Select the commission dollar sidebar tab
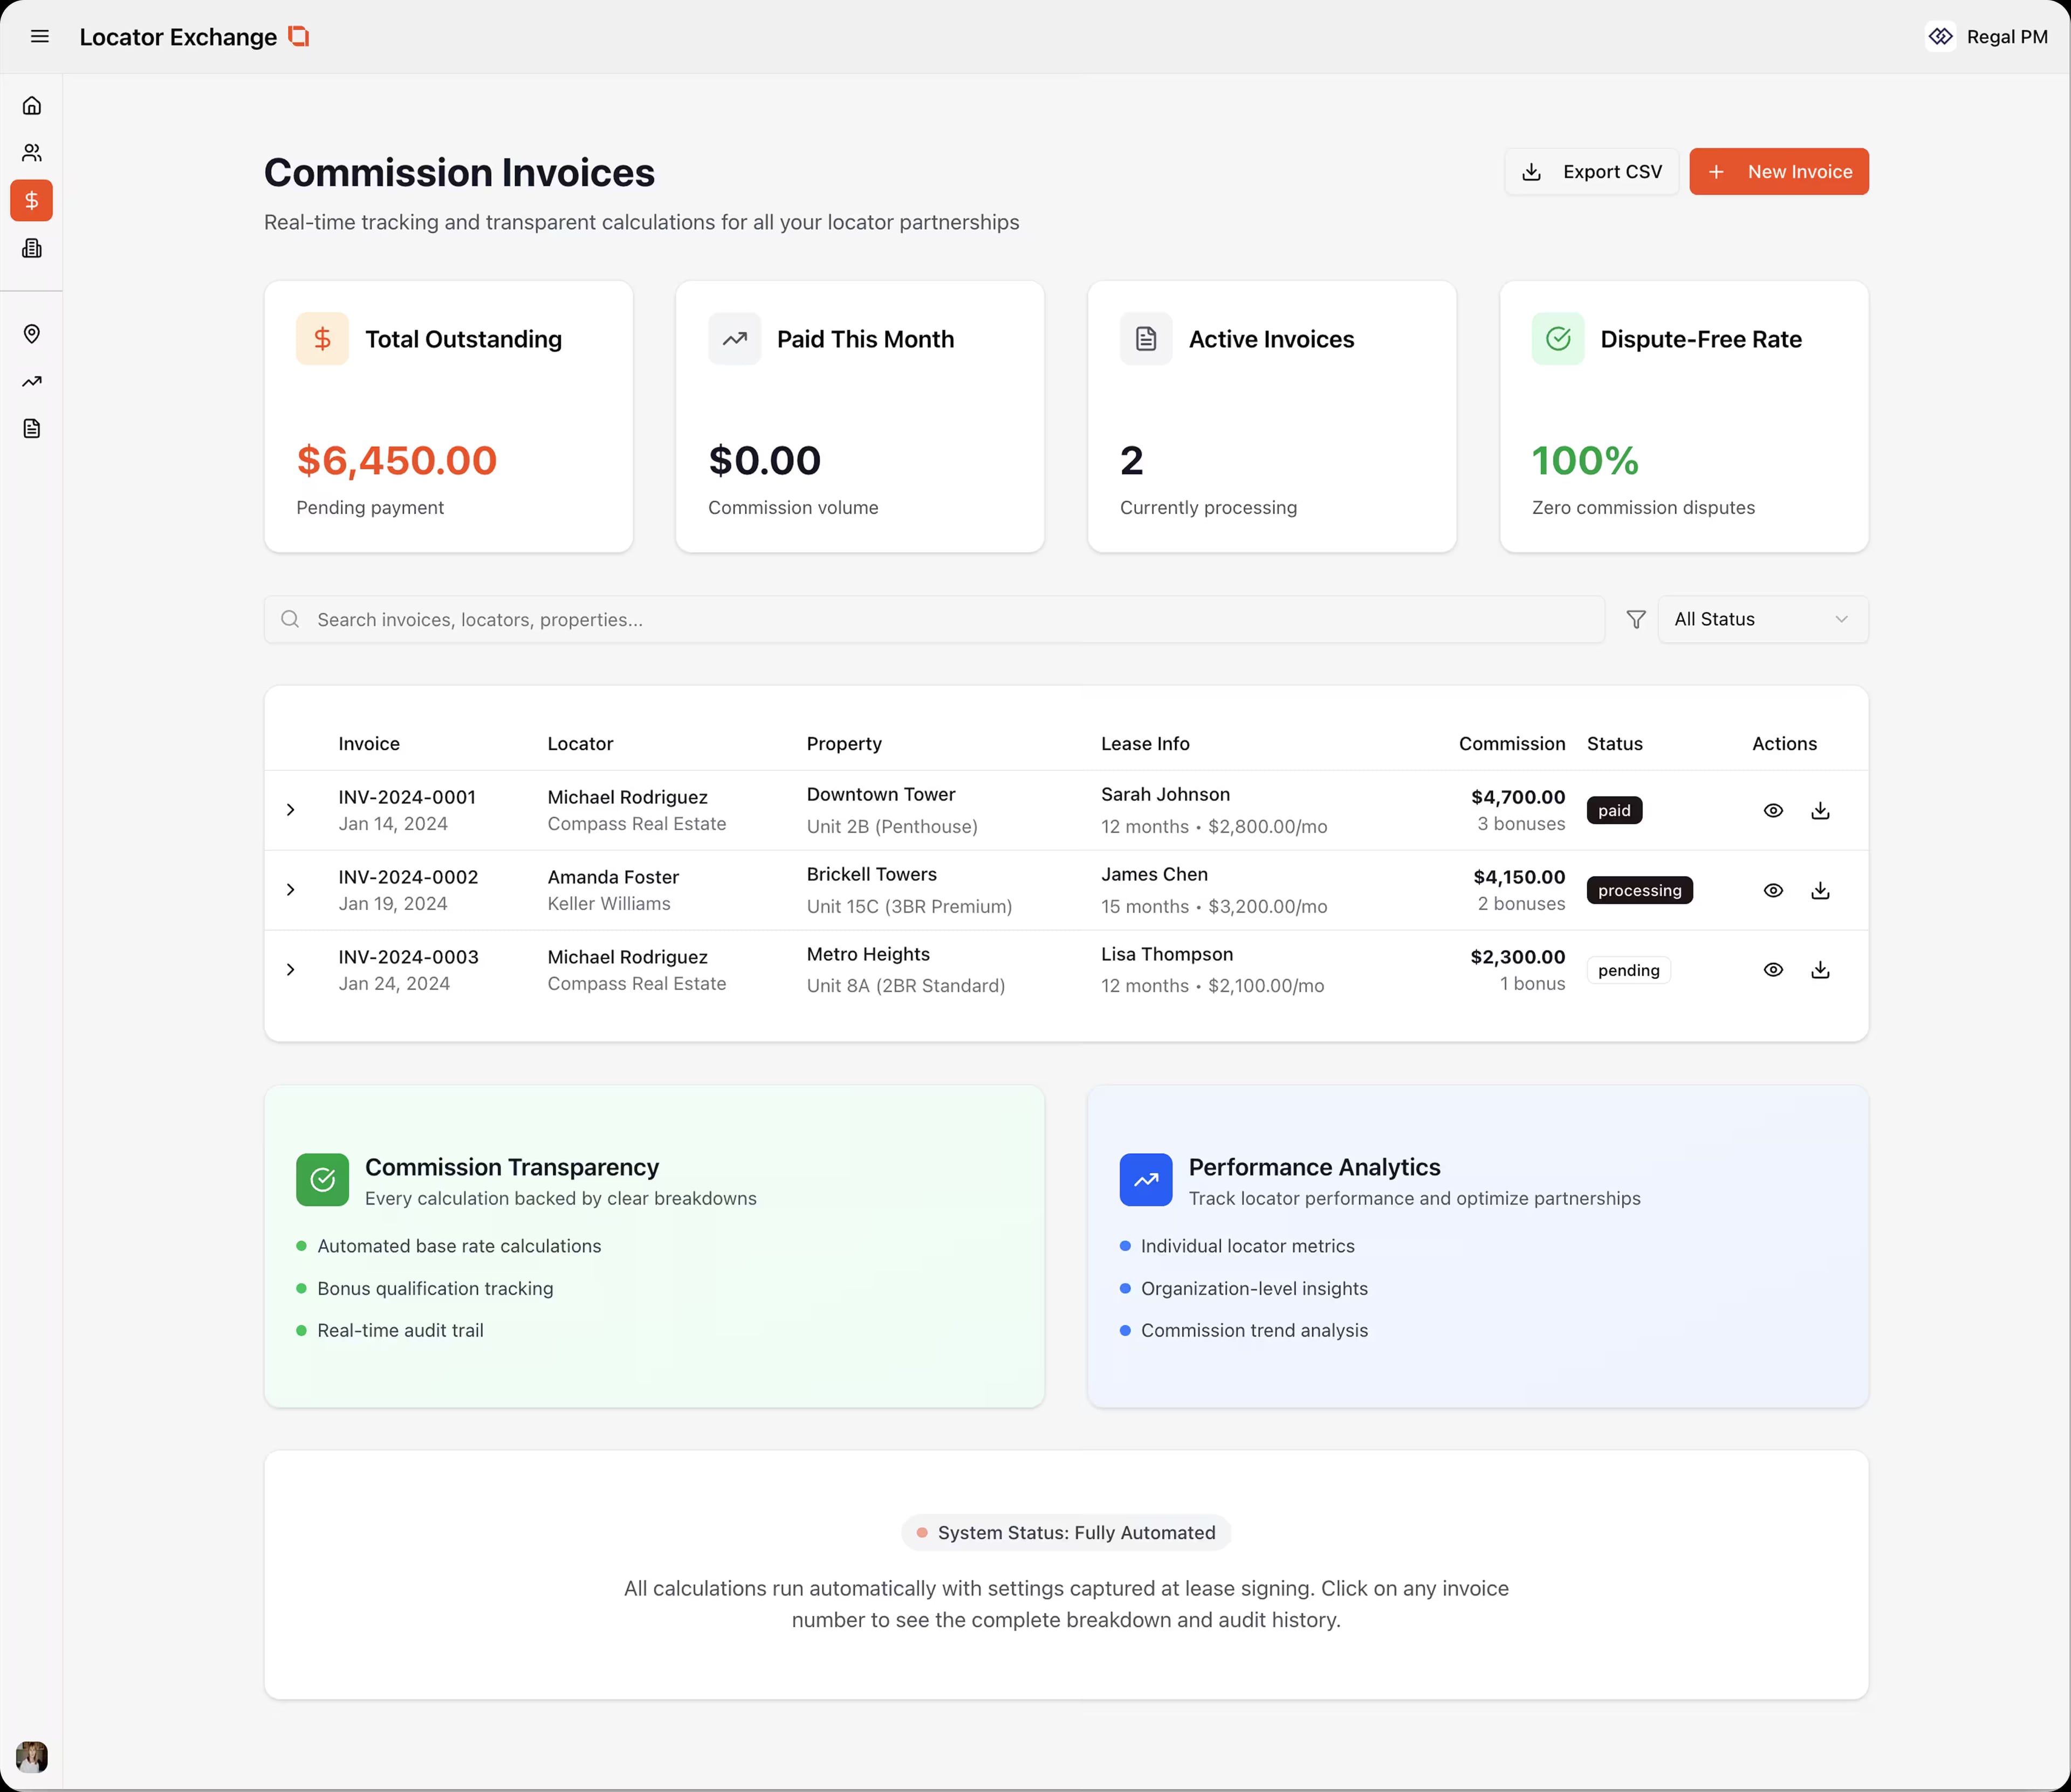The image size is (2071, 1792). tap(32, 201)
